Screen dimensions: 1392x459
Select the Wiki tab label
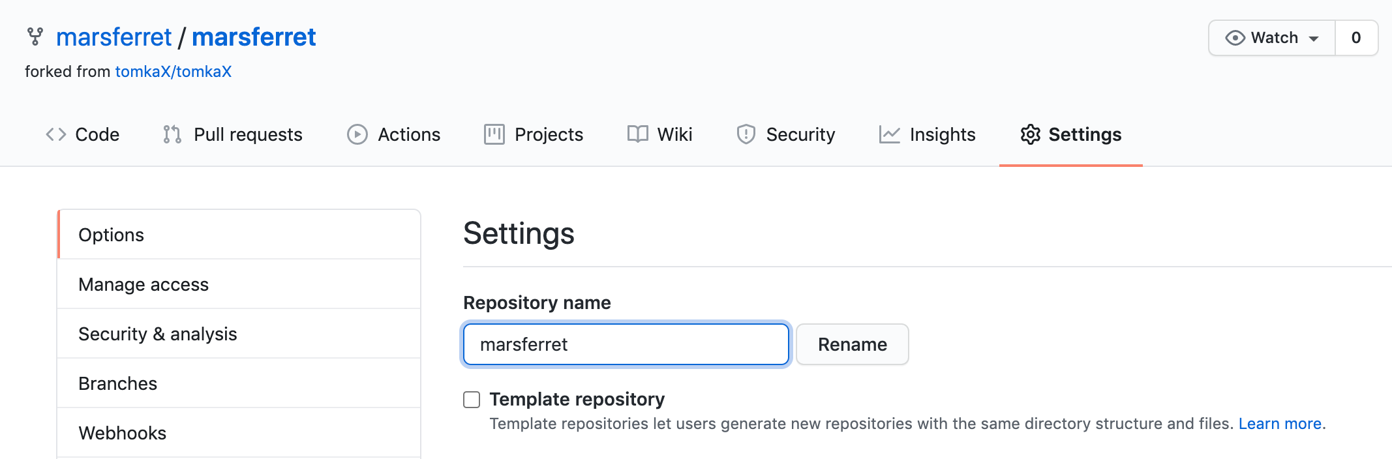click(674, 134)
